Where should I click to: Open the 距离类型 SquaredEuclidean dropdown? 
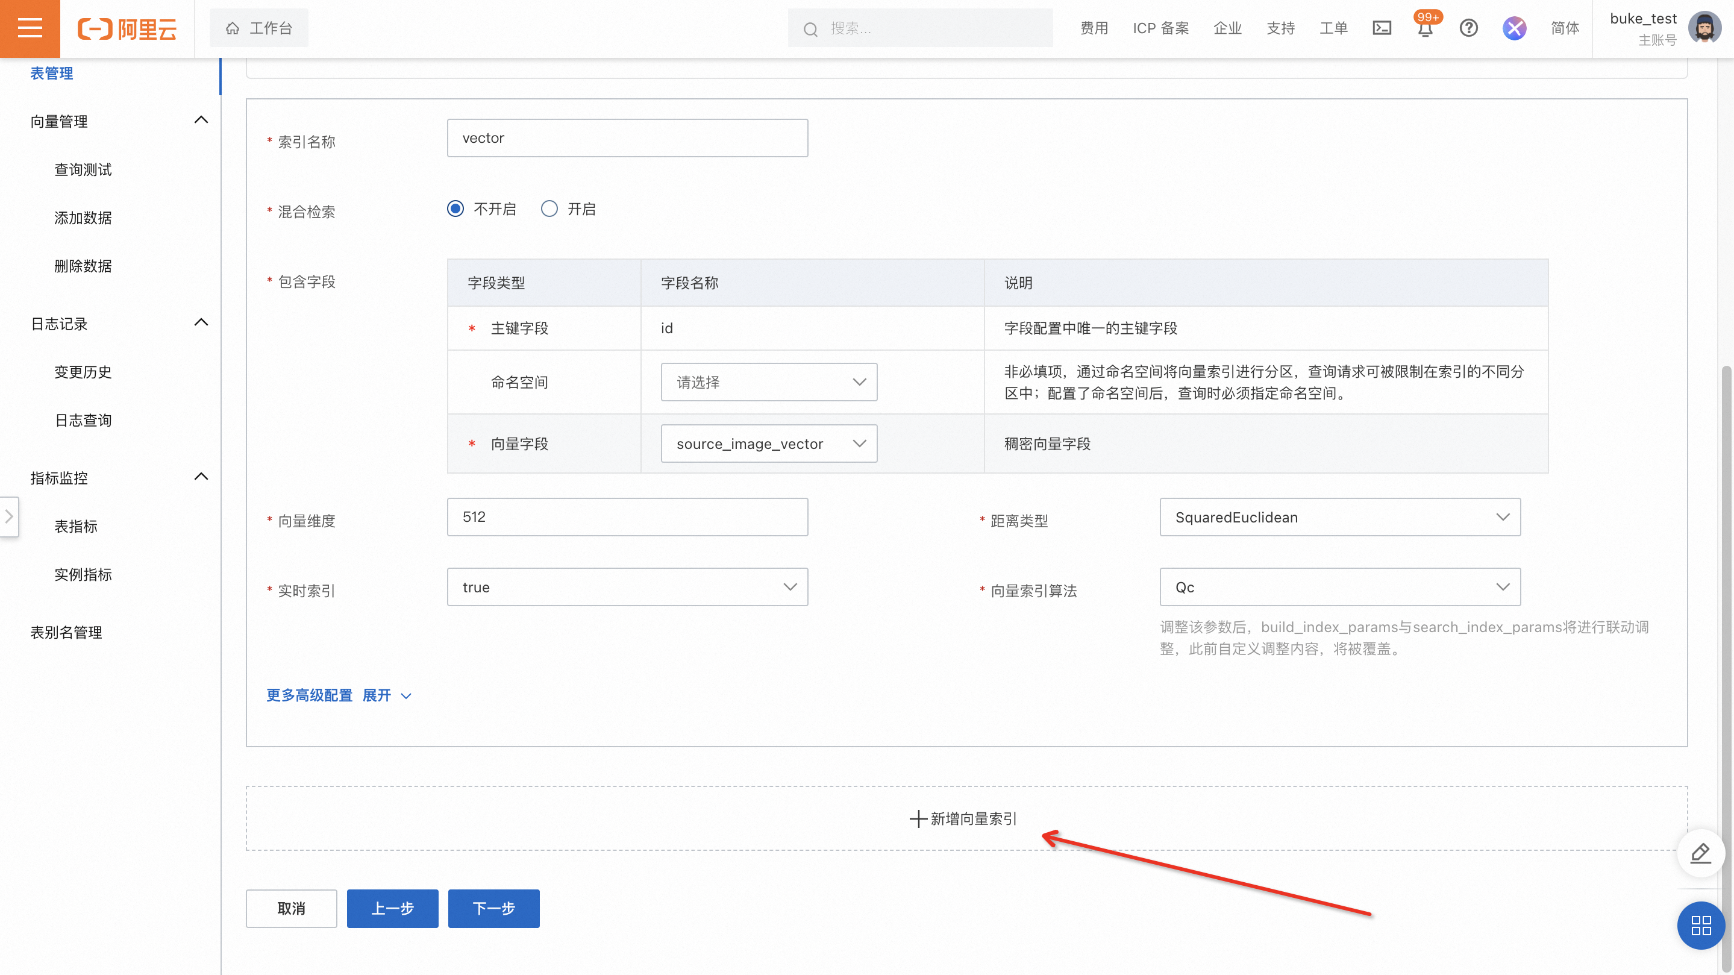pyautogui.click(x=1339, y=517)
